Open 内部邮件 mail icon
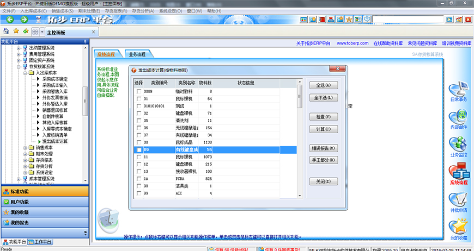Screen dimensions: 474x251 pos(458,118)
